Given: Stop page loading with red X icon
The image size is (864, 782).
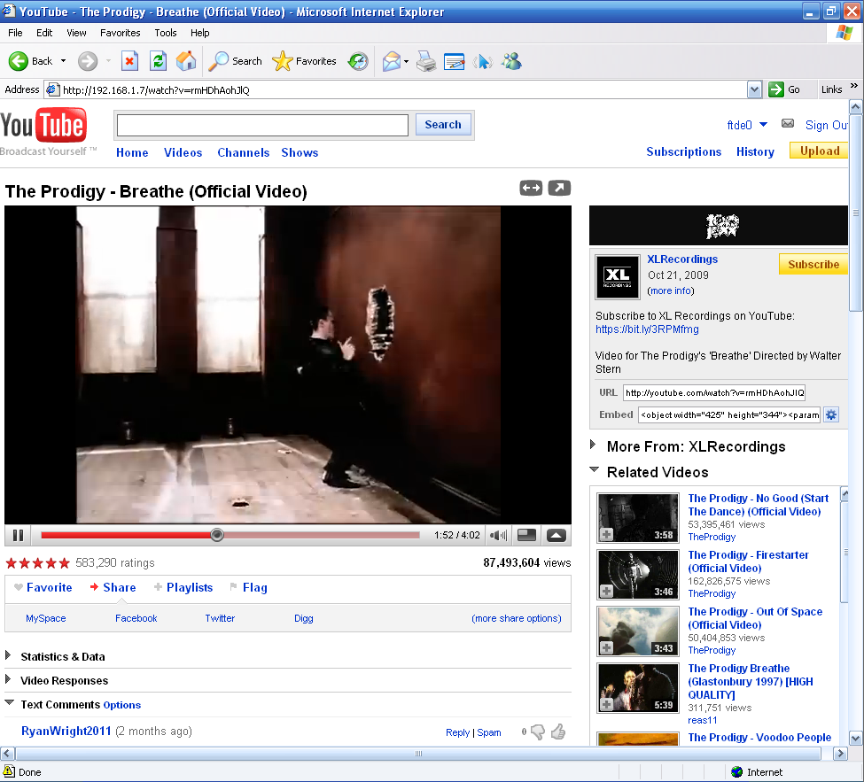Looking at the screenshot, I should (x=129, y=61).
